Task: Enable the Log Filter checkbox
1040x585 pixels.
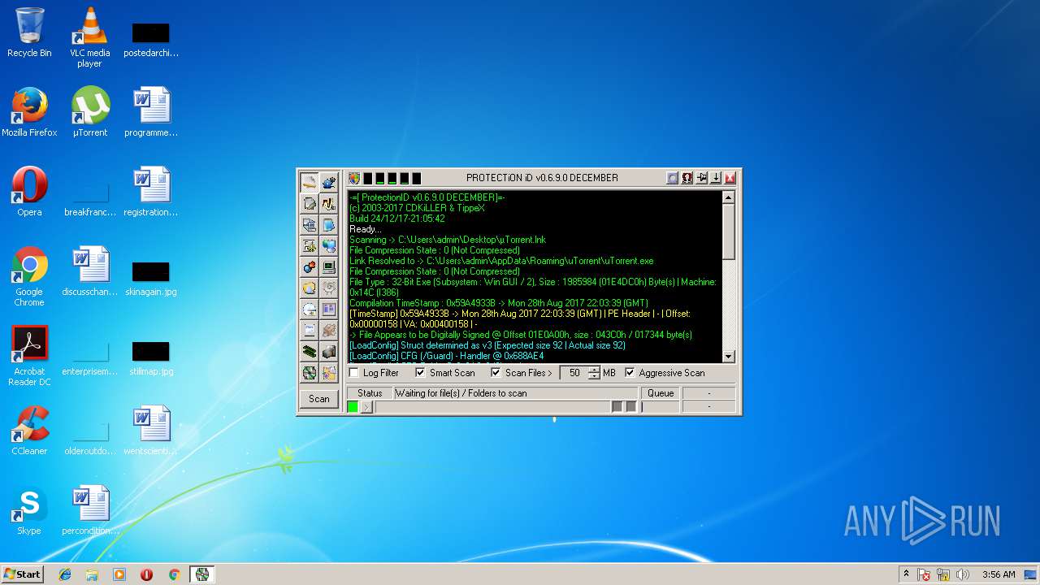Action: coord(354,373)
